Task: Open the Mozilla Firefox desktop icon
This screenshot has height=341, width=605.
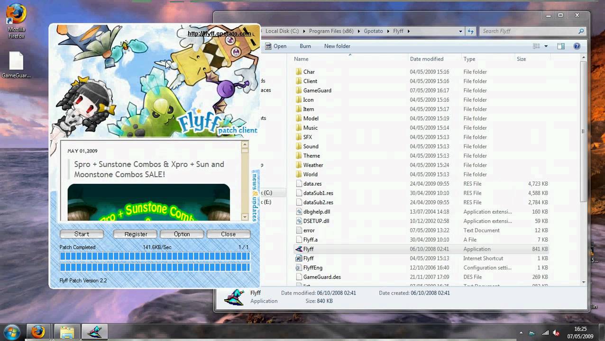Action: coord(16,21)
